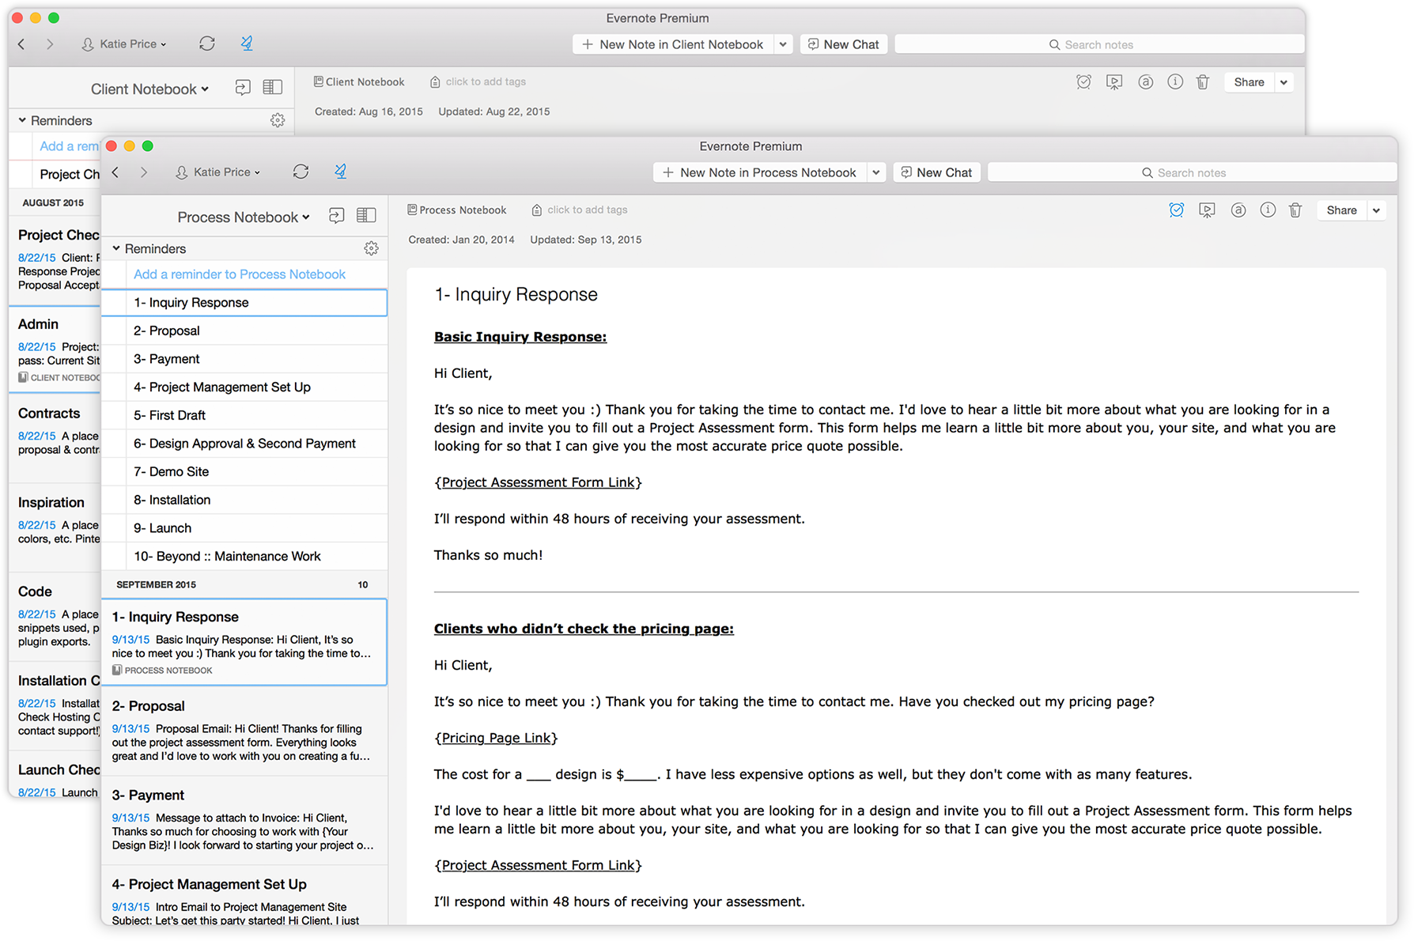Click the back arrow in back Client Notebook window

point(21,43)
